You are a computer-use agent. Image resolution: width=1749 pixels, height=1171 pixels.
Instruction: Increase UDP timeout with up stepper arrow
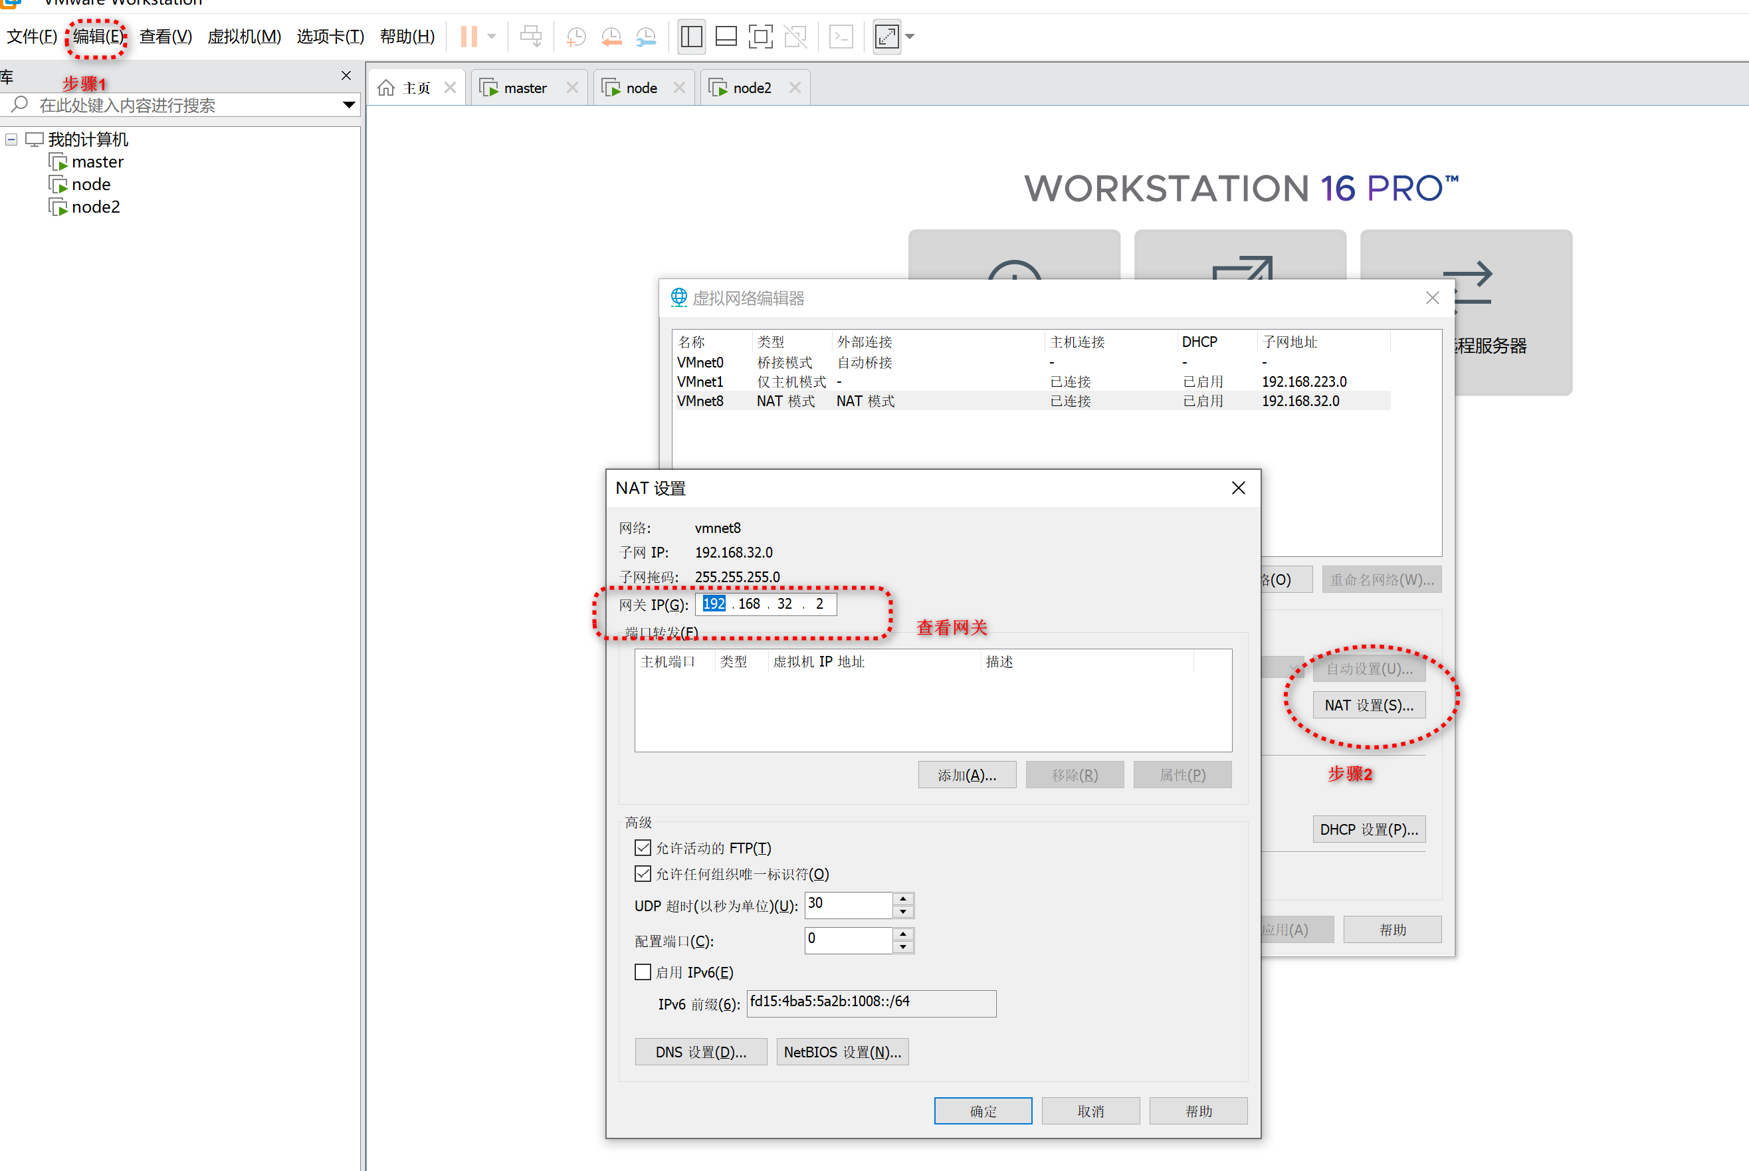904,899
